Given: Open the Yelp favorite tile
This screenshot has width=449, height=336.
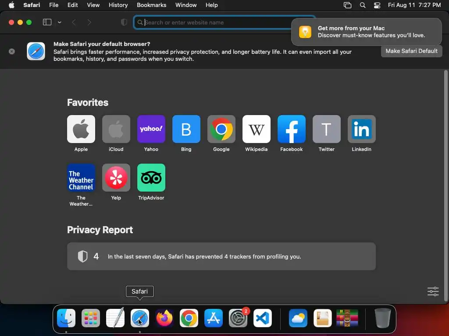Looking at the screenshot, I should 116,178.
